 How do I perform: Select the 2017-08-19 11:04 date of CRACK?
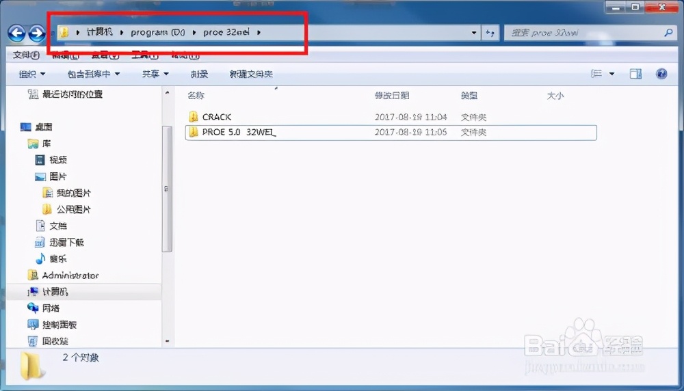click(410, 117)
